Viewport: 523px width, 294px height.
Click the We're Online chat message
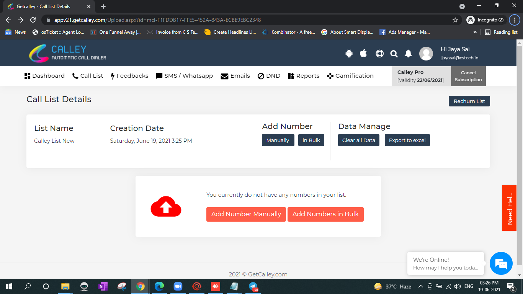pos(446,263)
